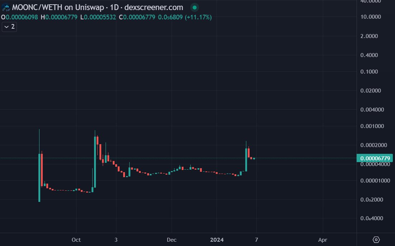Click the 0.02000 price axis label
The image size is (395, 246).
371,91
